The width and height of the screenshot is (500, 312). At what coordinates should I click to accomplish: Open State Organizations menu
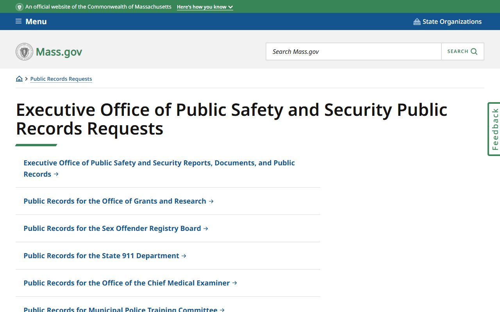(447, 21)
